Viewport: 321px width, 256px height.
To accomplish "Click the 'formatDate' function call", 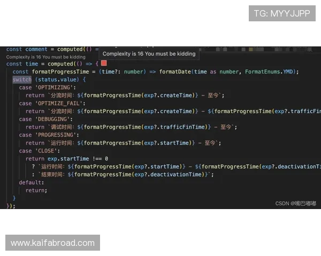I will coord(175,71).
